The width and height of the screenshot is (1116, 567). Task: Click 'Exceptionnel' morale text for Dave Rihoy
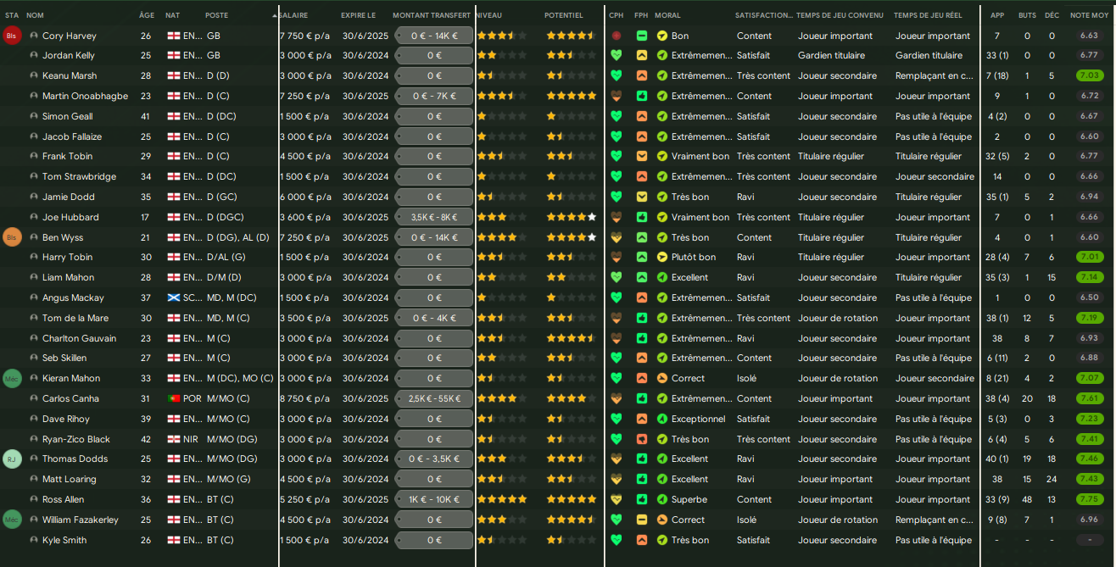pyautogui.click(x=699, y=419)
